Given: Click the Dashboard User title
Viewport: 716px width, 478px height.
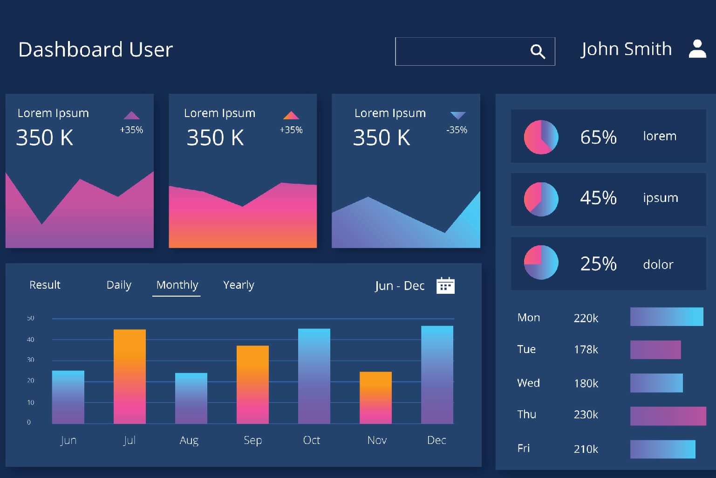Looking at the screenshot, I should point(95,49).
